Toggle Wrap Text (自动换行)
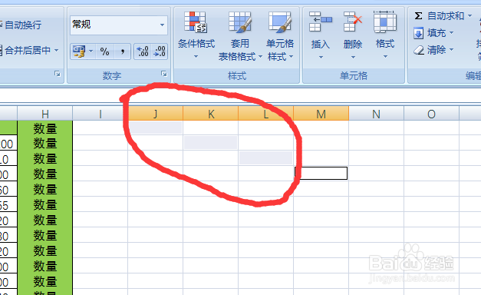Viewport: 481px width, 295px height. coord(21,25)
